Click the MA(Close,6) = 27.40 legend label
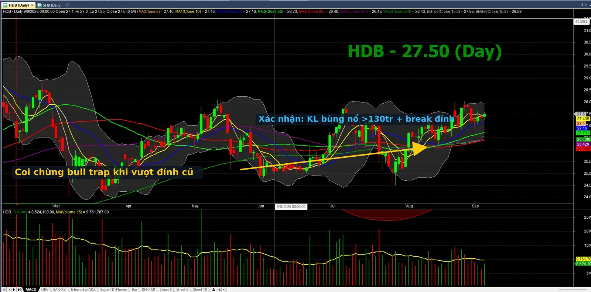 click(x=156, y=11)
